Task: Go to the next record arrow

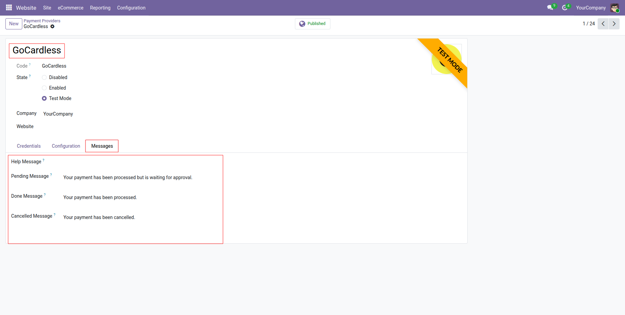Action: [614, 24]
